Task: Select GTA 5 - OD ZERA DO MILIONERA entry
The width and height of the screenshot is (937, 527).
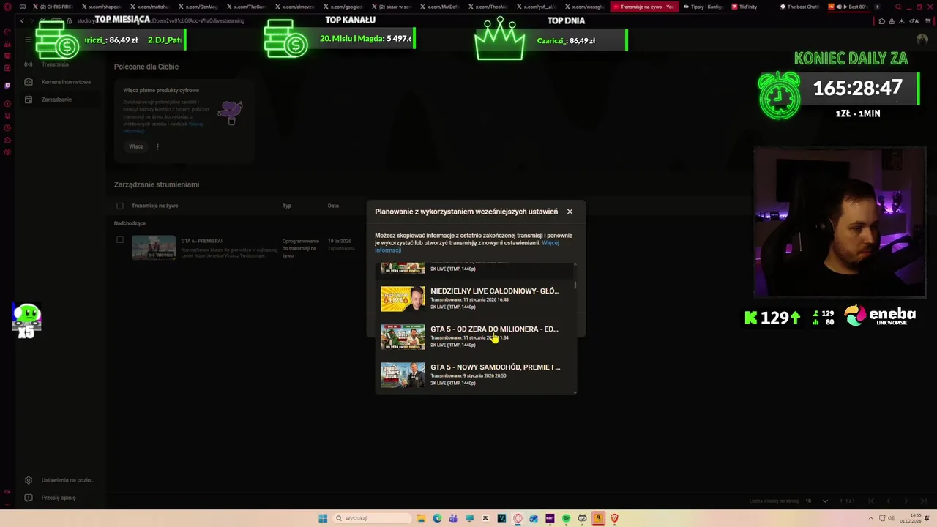Action: 476,337
